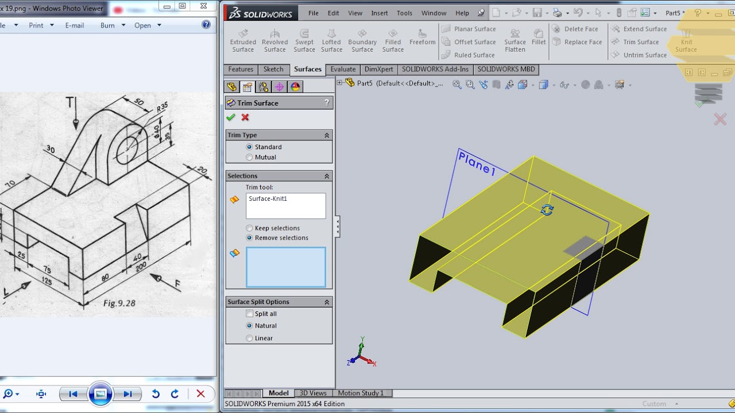Select the Extend Surface command
The image size is (735, 413).
tap(639, 29)
